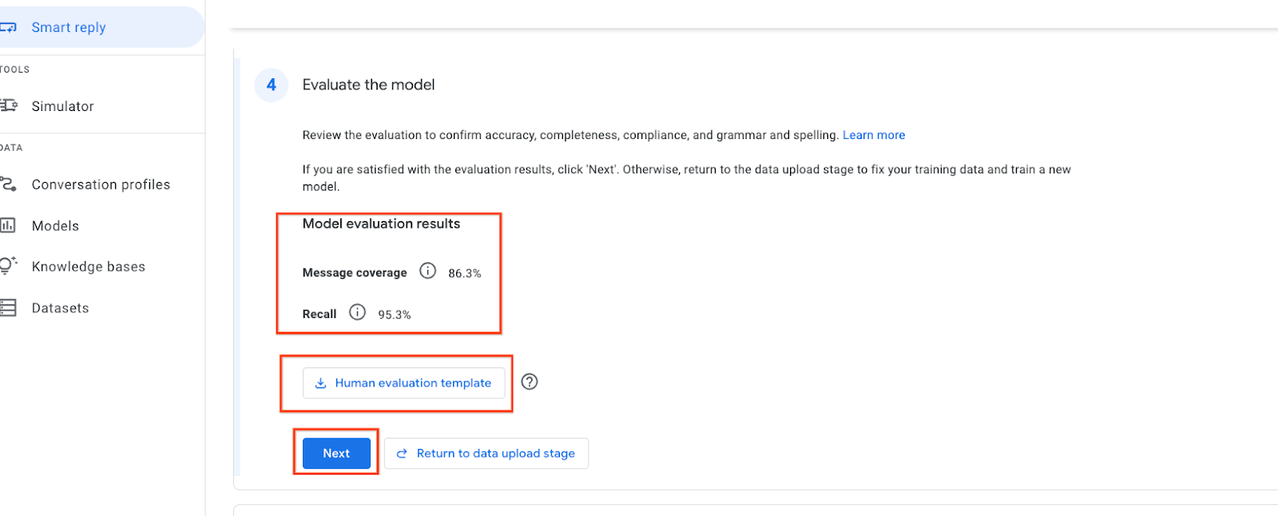This screenshot has height=516, width=1278.
Task: Click the Models chart icon
Action: click(8, 225)
